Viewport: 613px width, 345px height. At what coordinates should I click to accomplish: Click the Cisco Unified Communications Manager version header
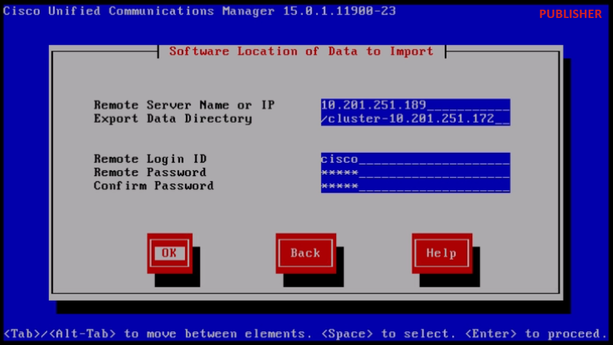199,11
